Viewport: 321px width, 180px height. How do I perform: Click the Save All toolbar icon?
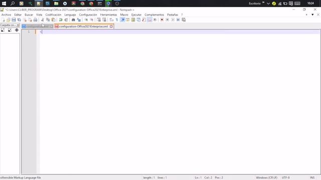click(19, 20)
